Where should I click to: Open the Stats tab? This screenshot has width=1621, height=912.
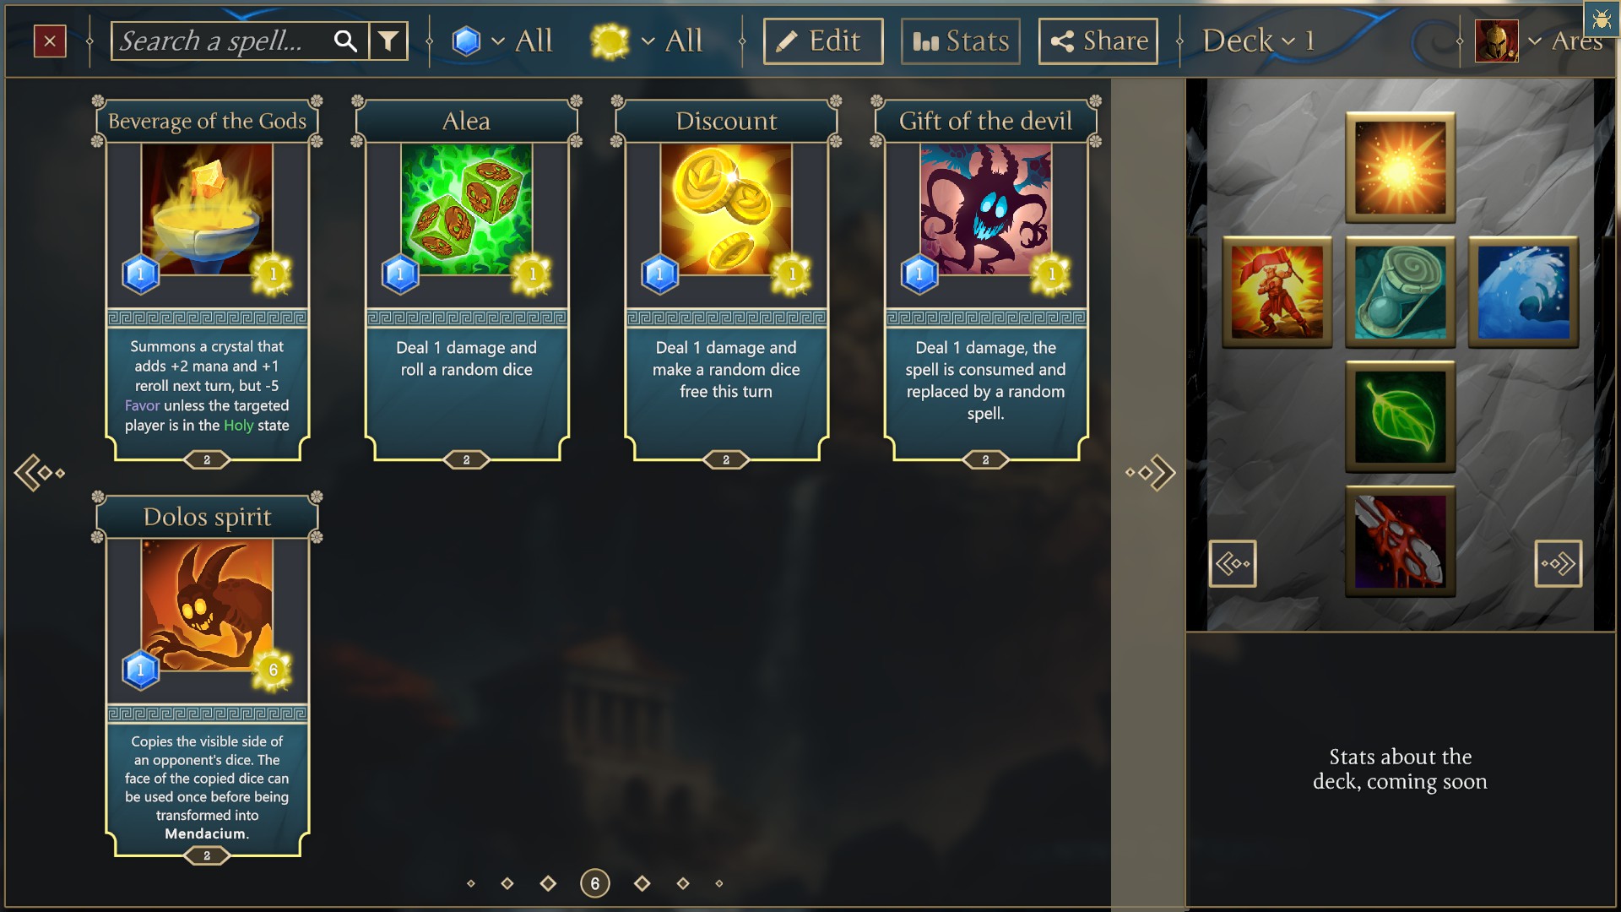tap(961, 41)
